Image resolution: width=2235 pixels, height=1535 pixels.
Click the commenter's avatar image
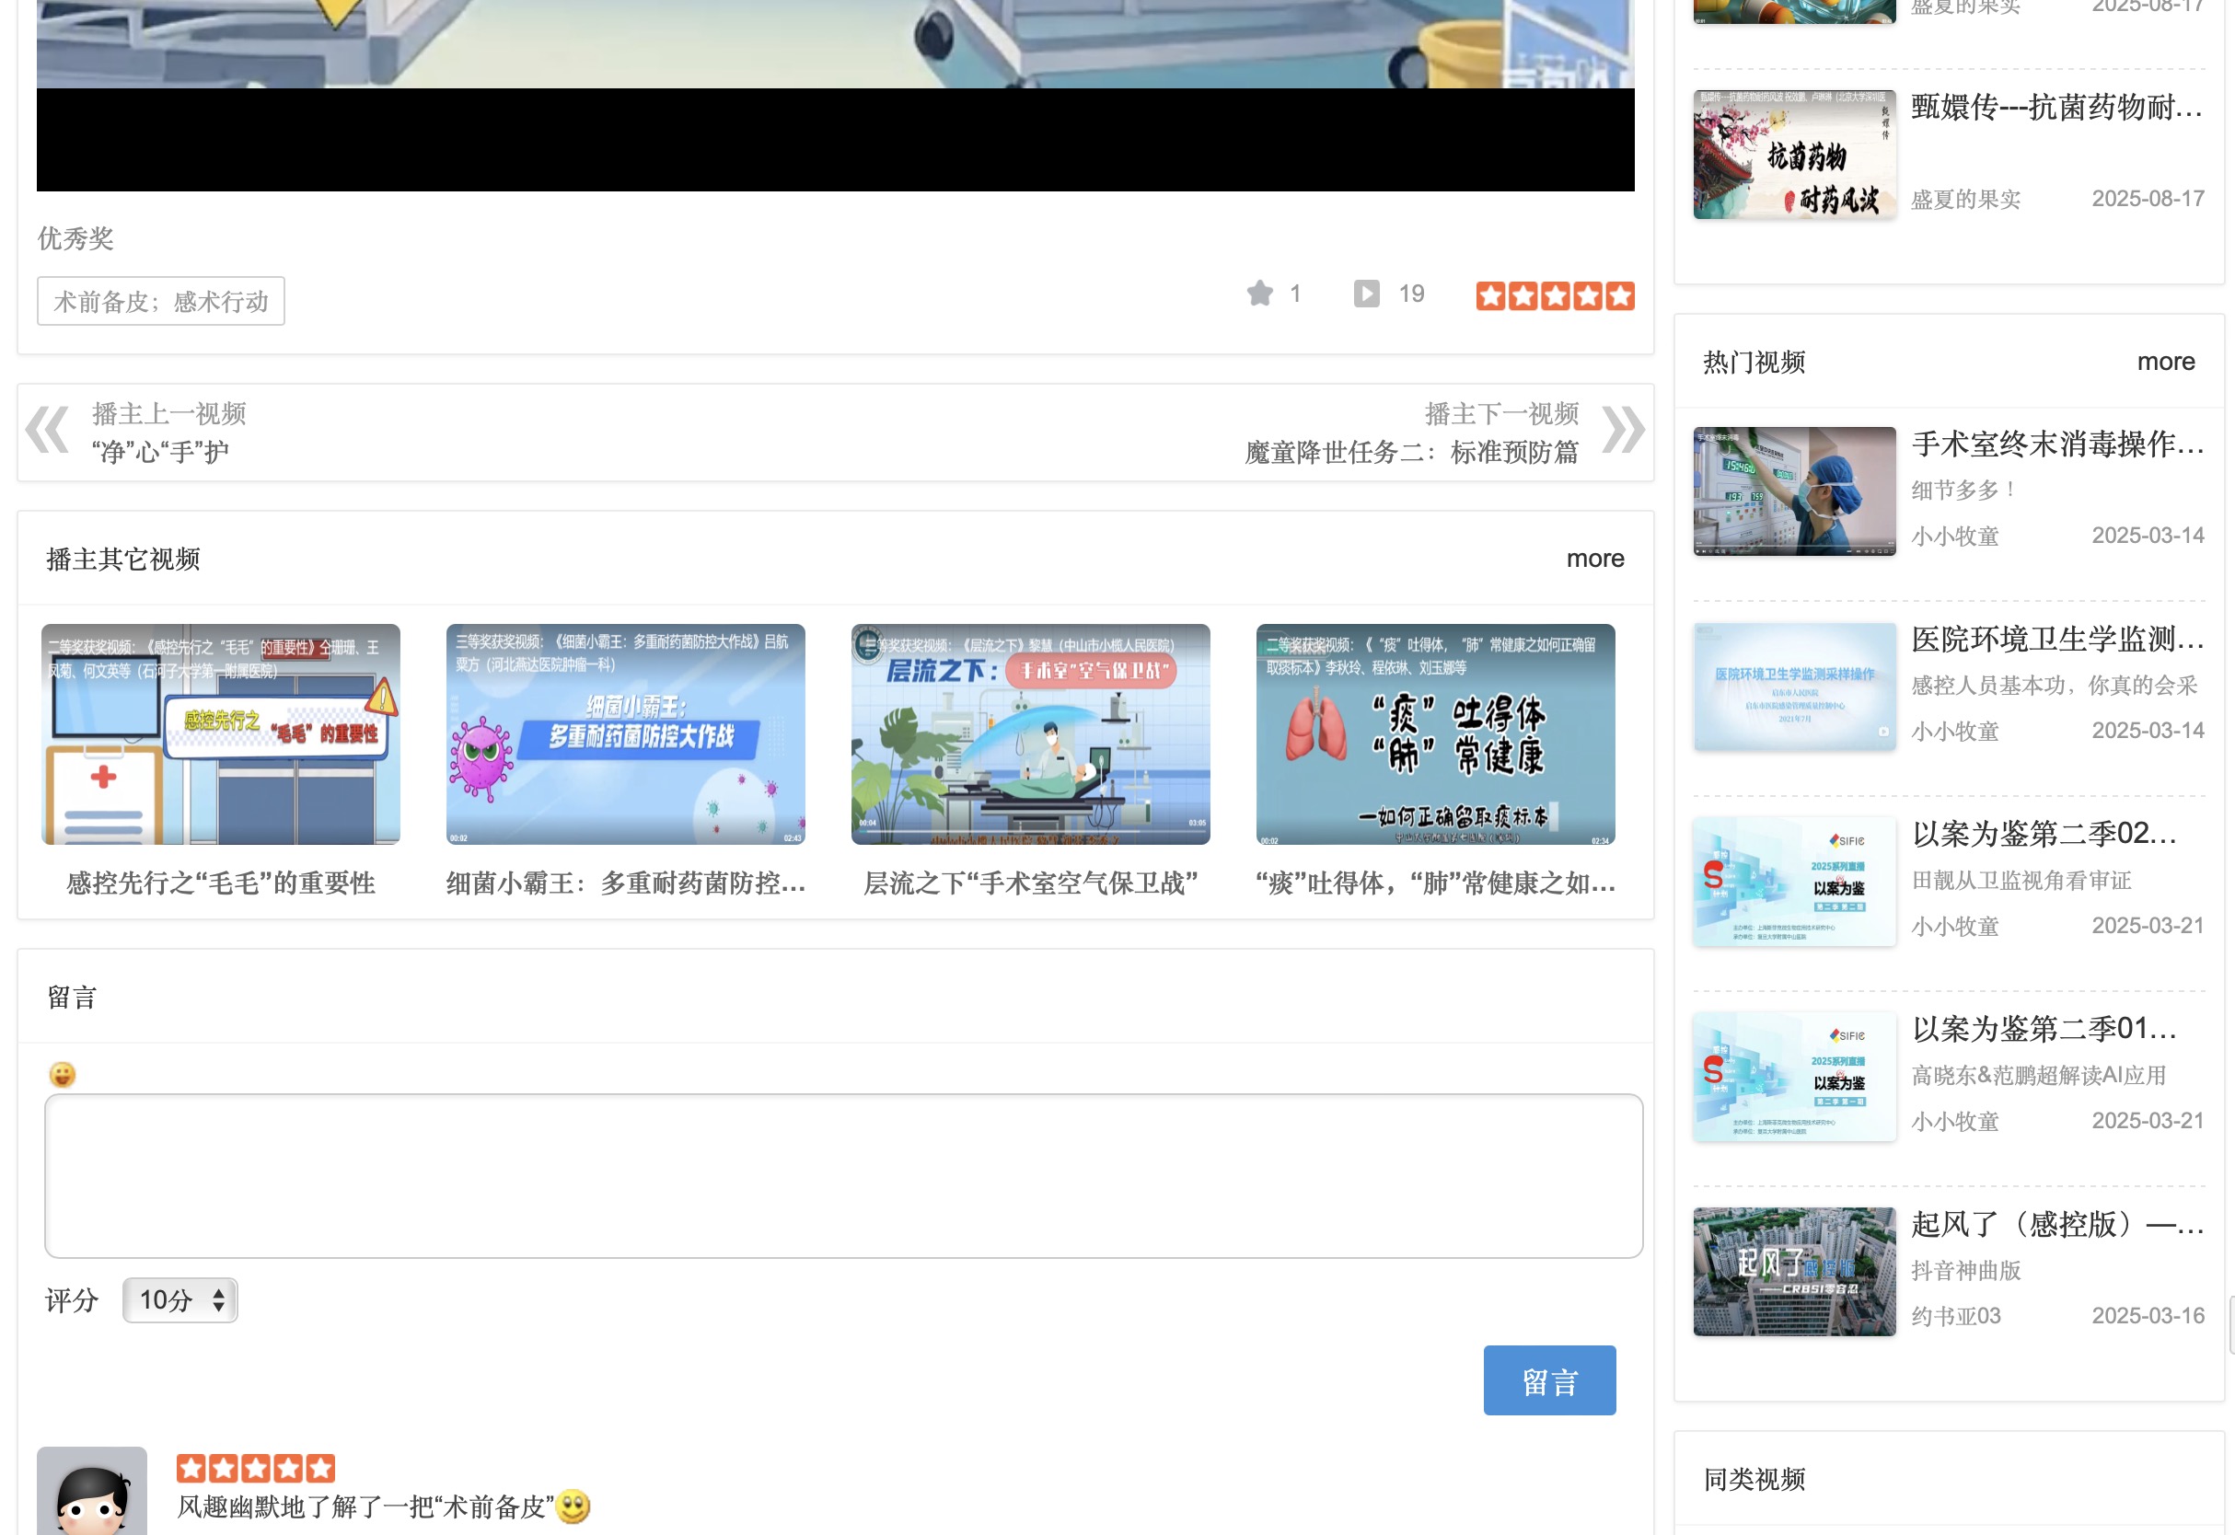[91, 1491]
